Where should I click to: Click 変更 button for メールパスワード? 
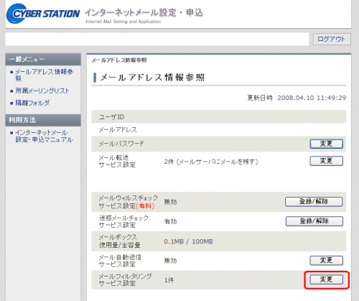click(x=327, y=144)
